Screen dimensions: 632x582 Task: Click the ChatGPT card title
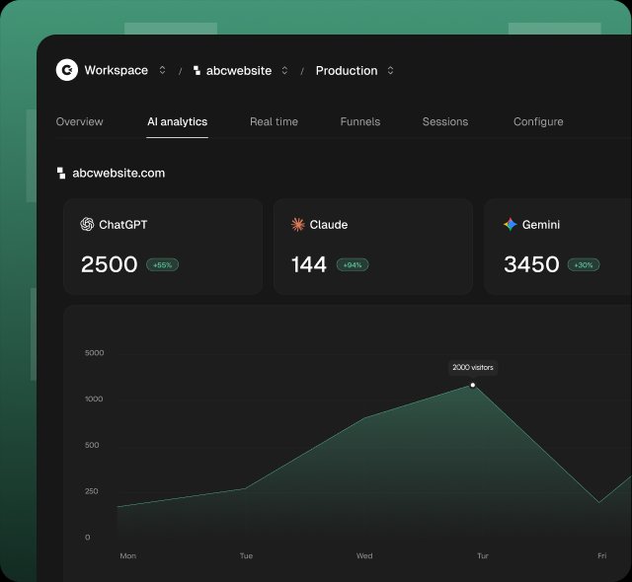pyautogui.click(x=123, y=224)
